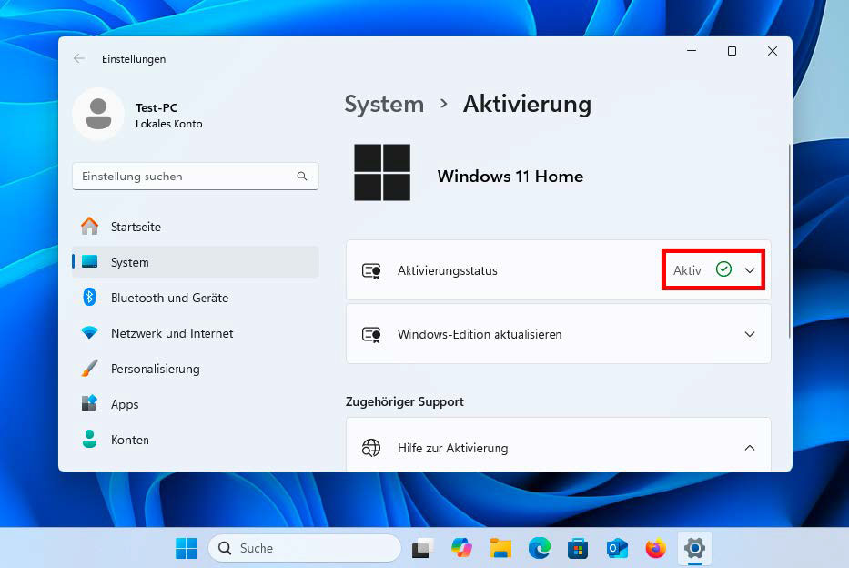
Task: Open Netzwerk und Internet settings
Action: point(196,333)
